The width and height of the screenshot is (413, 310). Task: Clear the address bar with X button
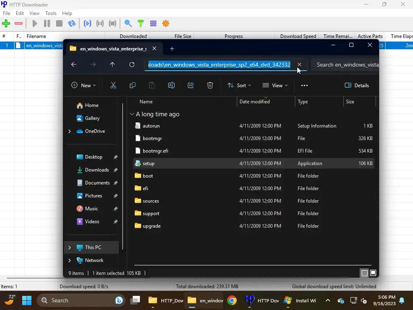point(300,65)
